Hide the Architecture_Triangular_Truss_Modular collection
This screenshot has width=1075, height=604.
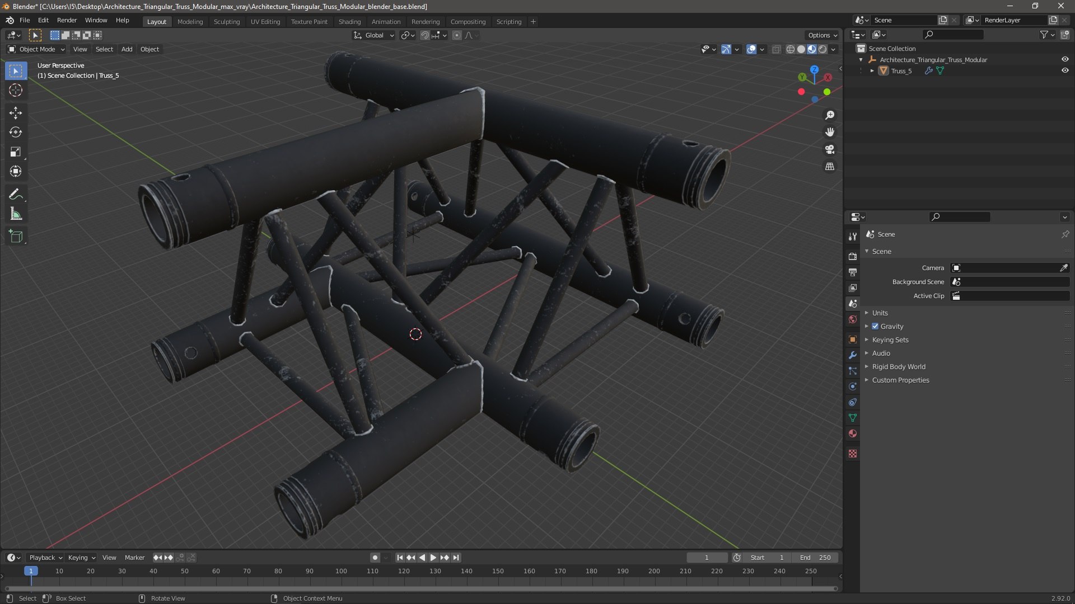[1065, 59]
